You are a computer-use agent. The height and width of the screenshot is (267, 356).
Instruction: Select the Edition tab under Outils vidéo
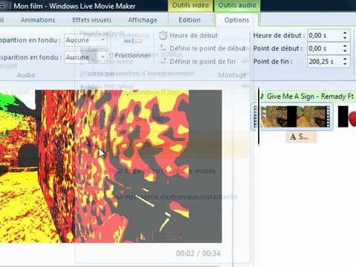190,20
